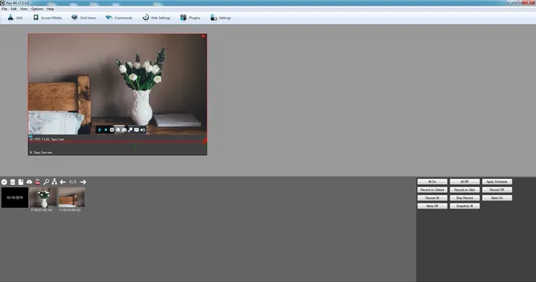Open Access Media from the toolbar
The image size is (536, 282).
47,17
